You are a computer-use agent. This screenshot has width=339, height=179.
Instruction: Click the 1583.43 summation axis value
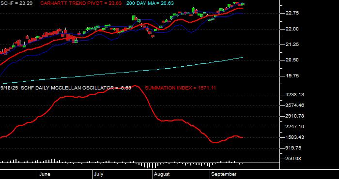point(294,137)
